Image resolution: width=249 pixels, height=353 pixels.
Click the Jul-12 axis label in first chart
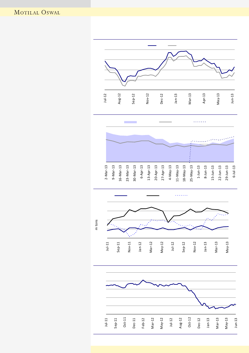(105, 99)
